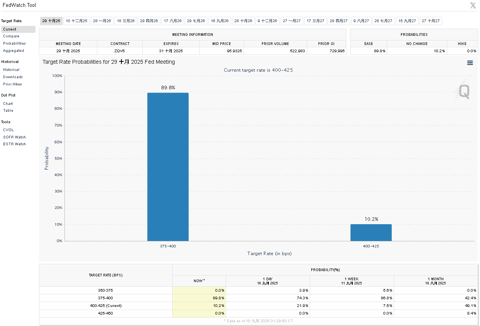This screenshot has height=326, width=480.
Task: Open Compare under Target Rate
Action: click(11, 36)
